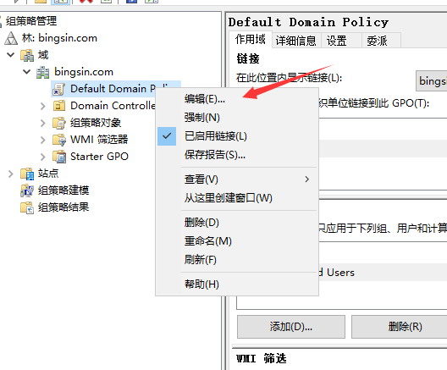
Task: Click the 组策略结果 results icon
Action: pyautogui.click(x=27, y=207)
